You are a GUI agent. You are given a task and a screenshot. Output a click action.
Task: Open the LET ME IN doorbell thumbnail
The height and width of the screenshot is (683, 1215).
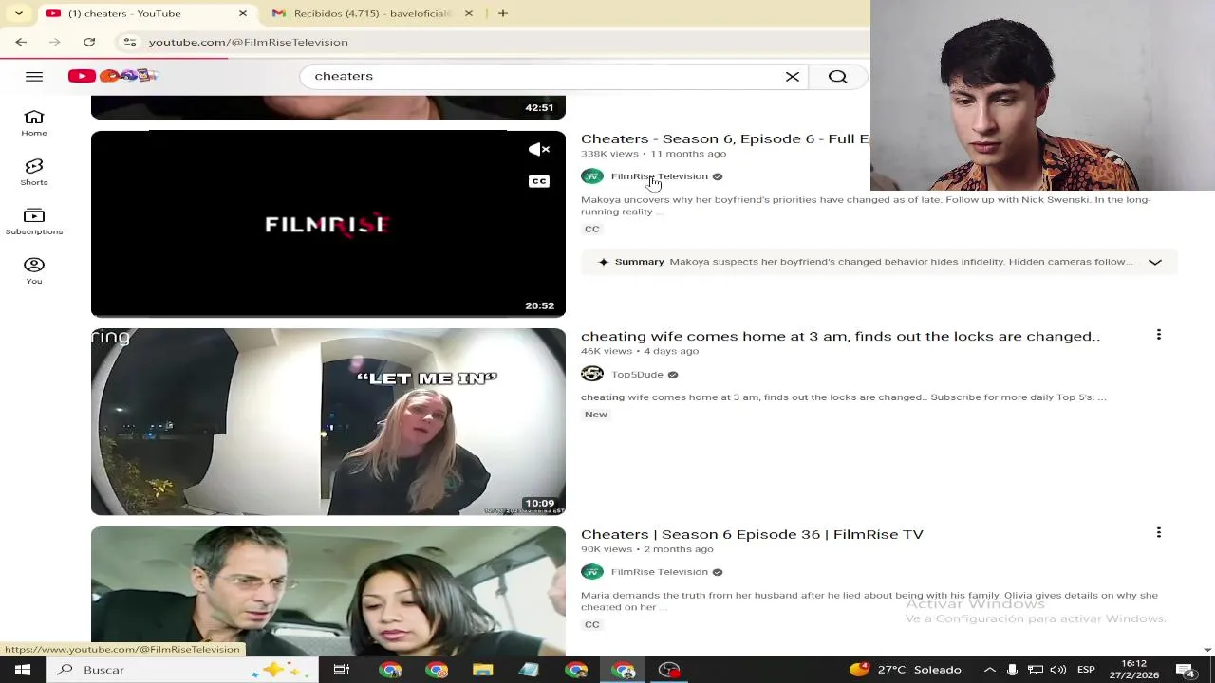coord(328,422)
